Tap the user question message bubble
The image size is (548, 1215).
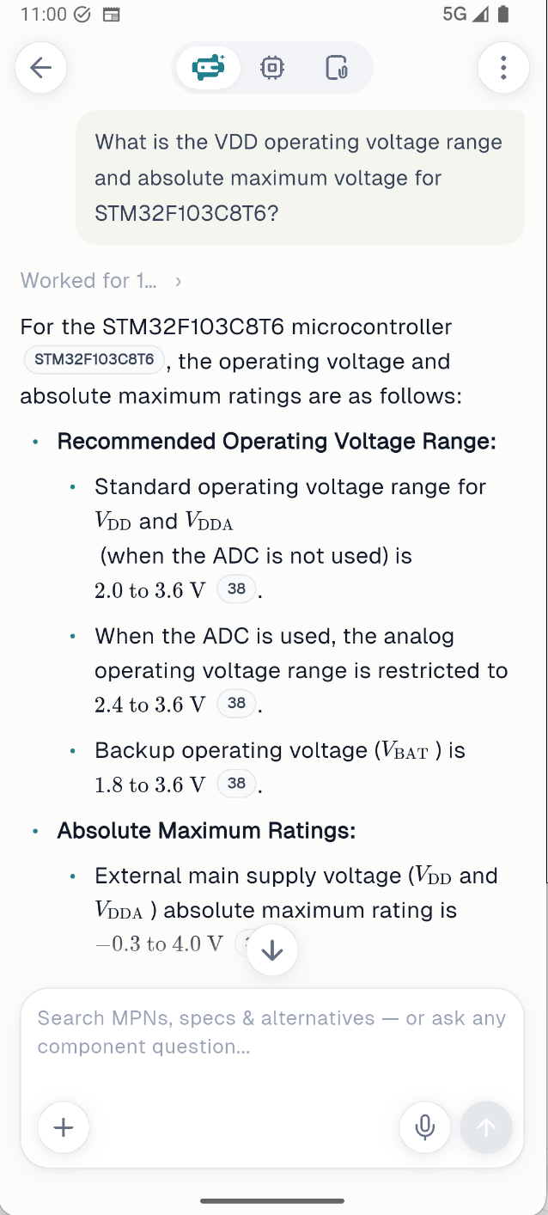click(300, 177)
